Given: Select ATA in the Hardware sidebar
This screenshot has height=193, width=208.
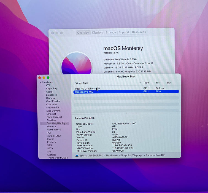Looking at the screenshot, I should tap(48, 85).
